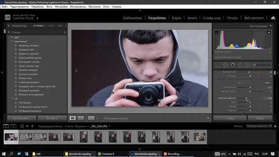Click the Назад button

pos(230,118)
